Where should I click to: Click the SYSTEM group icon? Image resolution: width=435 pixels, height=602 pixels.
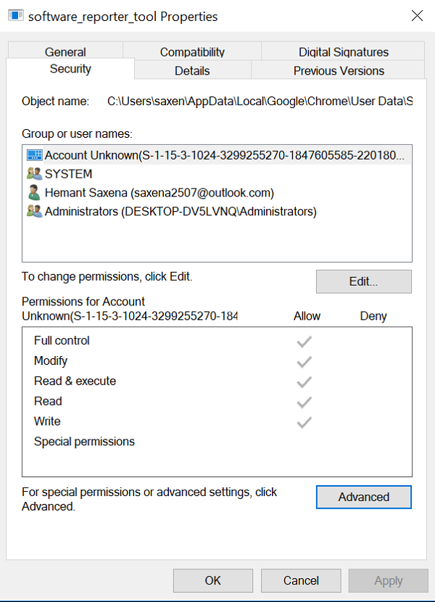[34, 174]
